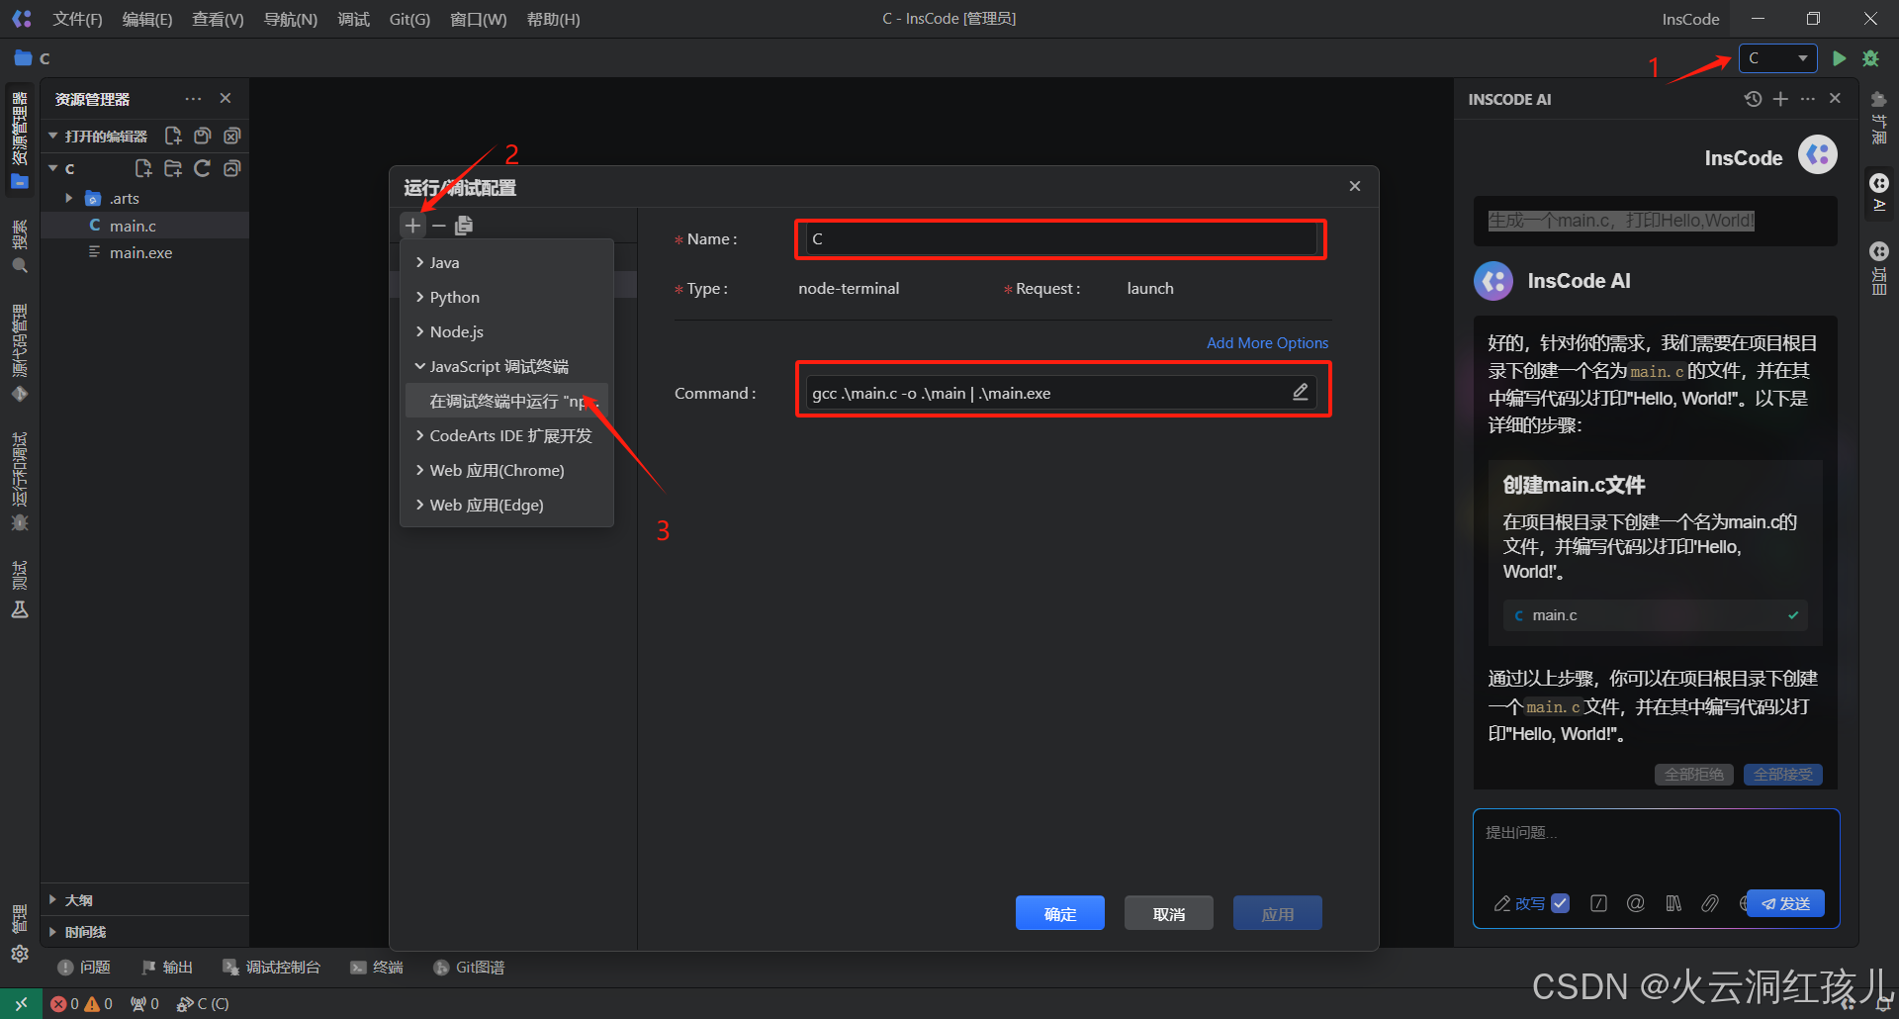Toggle the 改写 rewrite checkbox
Viewport: 1899px width, 1019px height.
tap(1560, 903)
